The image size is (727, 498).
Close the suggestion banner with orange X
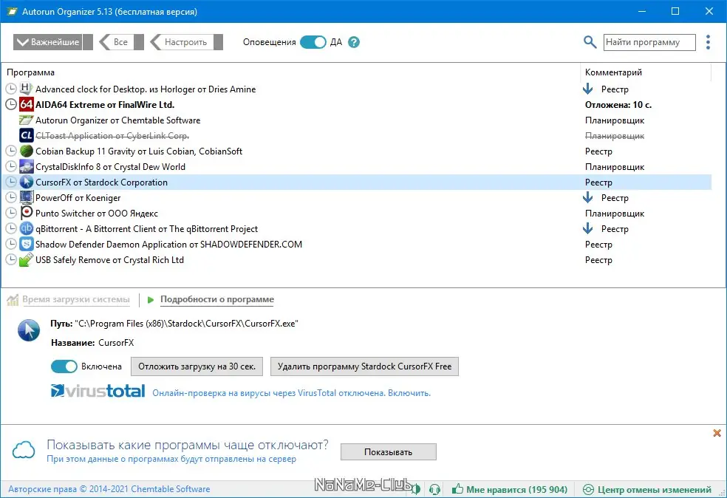click(x=717, y=433)
